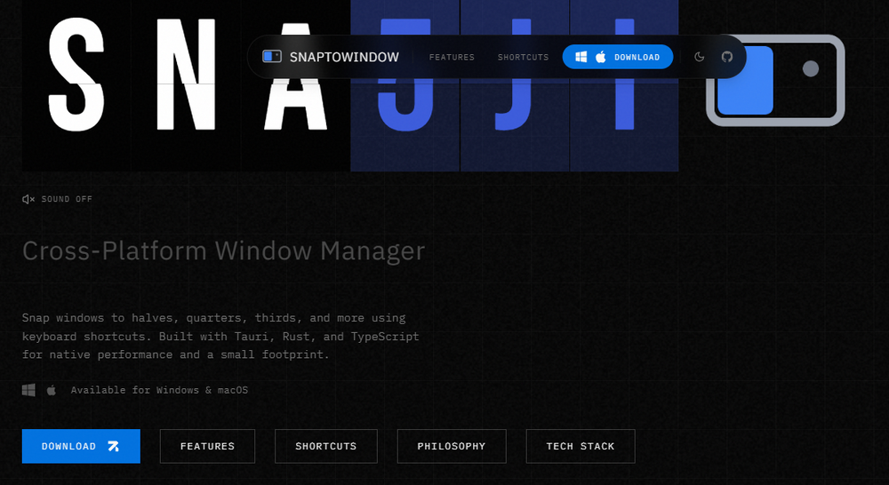The width and height of the screenshot is (889, 485).
Task: Toggle dark mode with the moon icon
Action: coord(699,57)
